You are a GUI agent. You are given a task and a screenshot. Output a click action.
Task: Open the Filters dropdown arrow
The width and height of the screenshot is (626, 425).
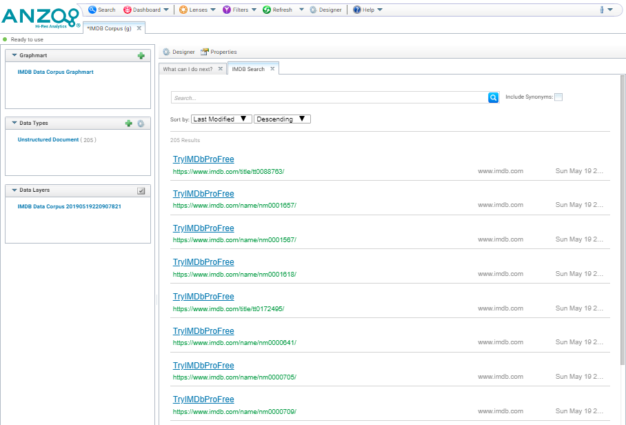click(254, 10)
